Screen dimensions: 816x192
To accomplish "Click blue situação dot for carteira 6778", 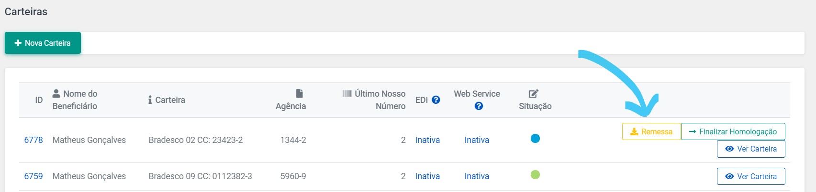I will [x=535, y=138].
